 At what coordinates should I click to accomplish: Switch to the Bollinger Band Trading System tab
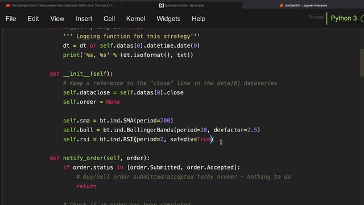(60, 5)
